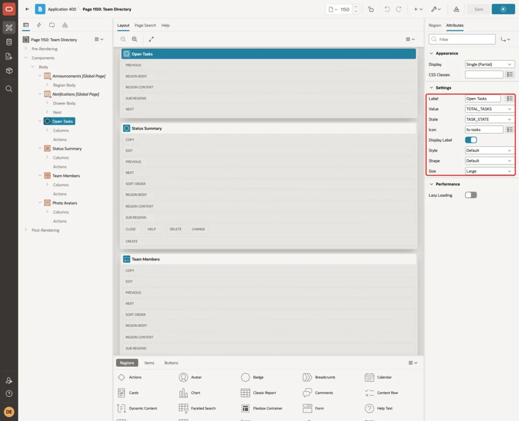Screen dimensions: 519x421
Task: Increment or decrement page number stepper
Action: coord(356,9)
